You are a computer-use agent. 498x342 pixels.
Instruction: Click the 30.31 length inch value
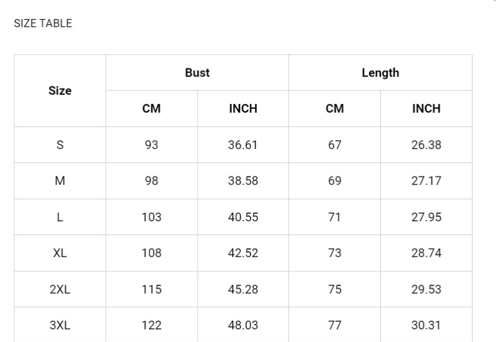tap(426, 325)
